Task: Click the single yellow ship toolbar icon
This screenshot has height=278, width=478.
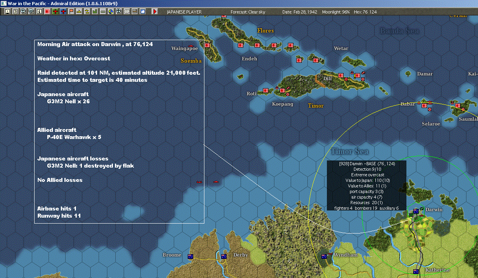Action: (79, 12)
